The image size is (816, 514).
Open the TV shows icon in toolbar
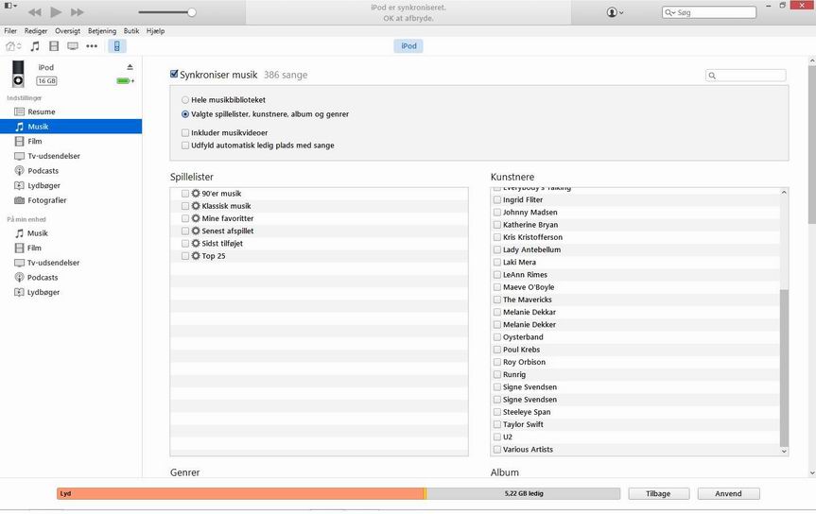pos(73,46)
